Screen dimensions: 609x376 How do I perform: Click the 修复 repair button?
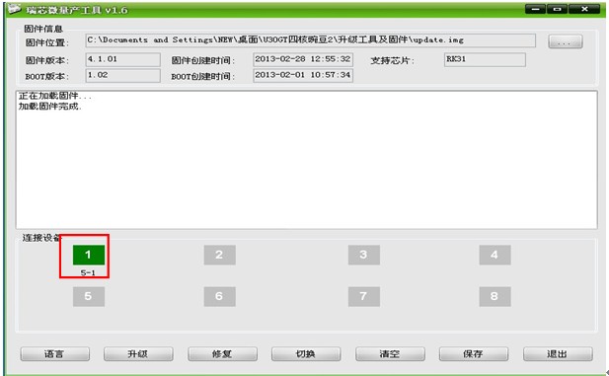pos(222,354)
